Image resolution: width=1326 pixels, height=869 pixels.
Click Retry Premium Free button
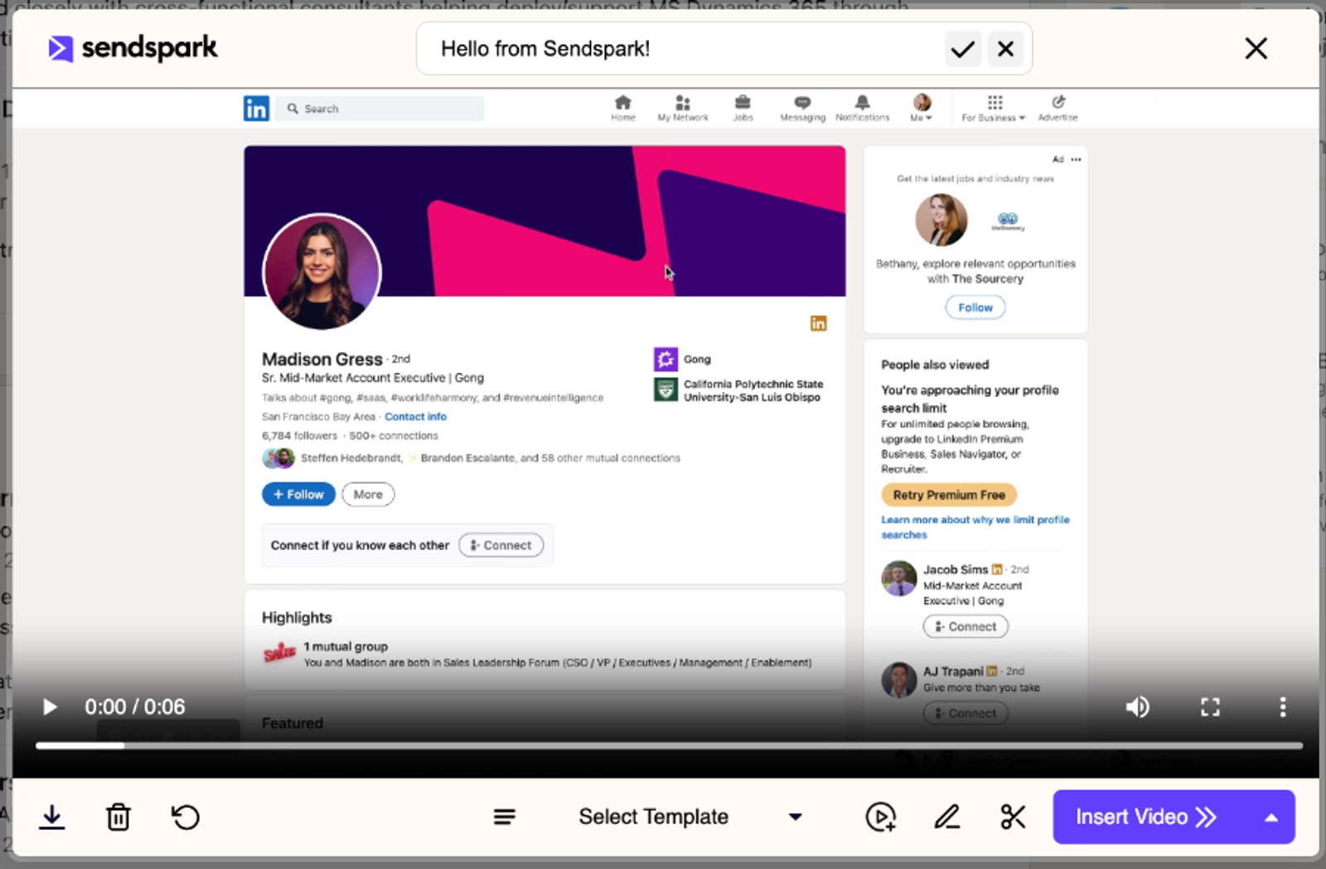(x=949, y=495)
